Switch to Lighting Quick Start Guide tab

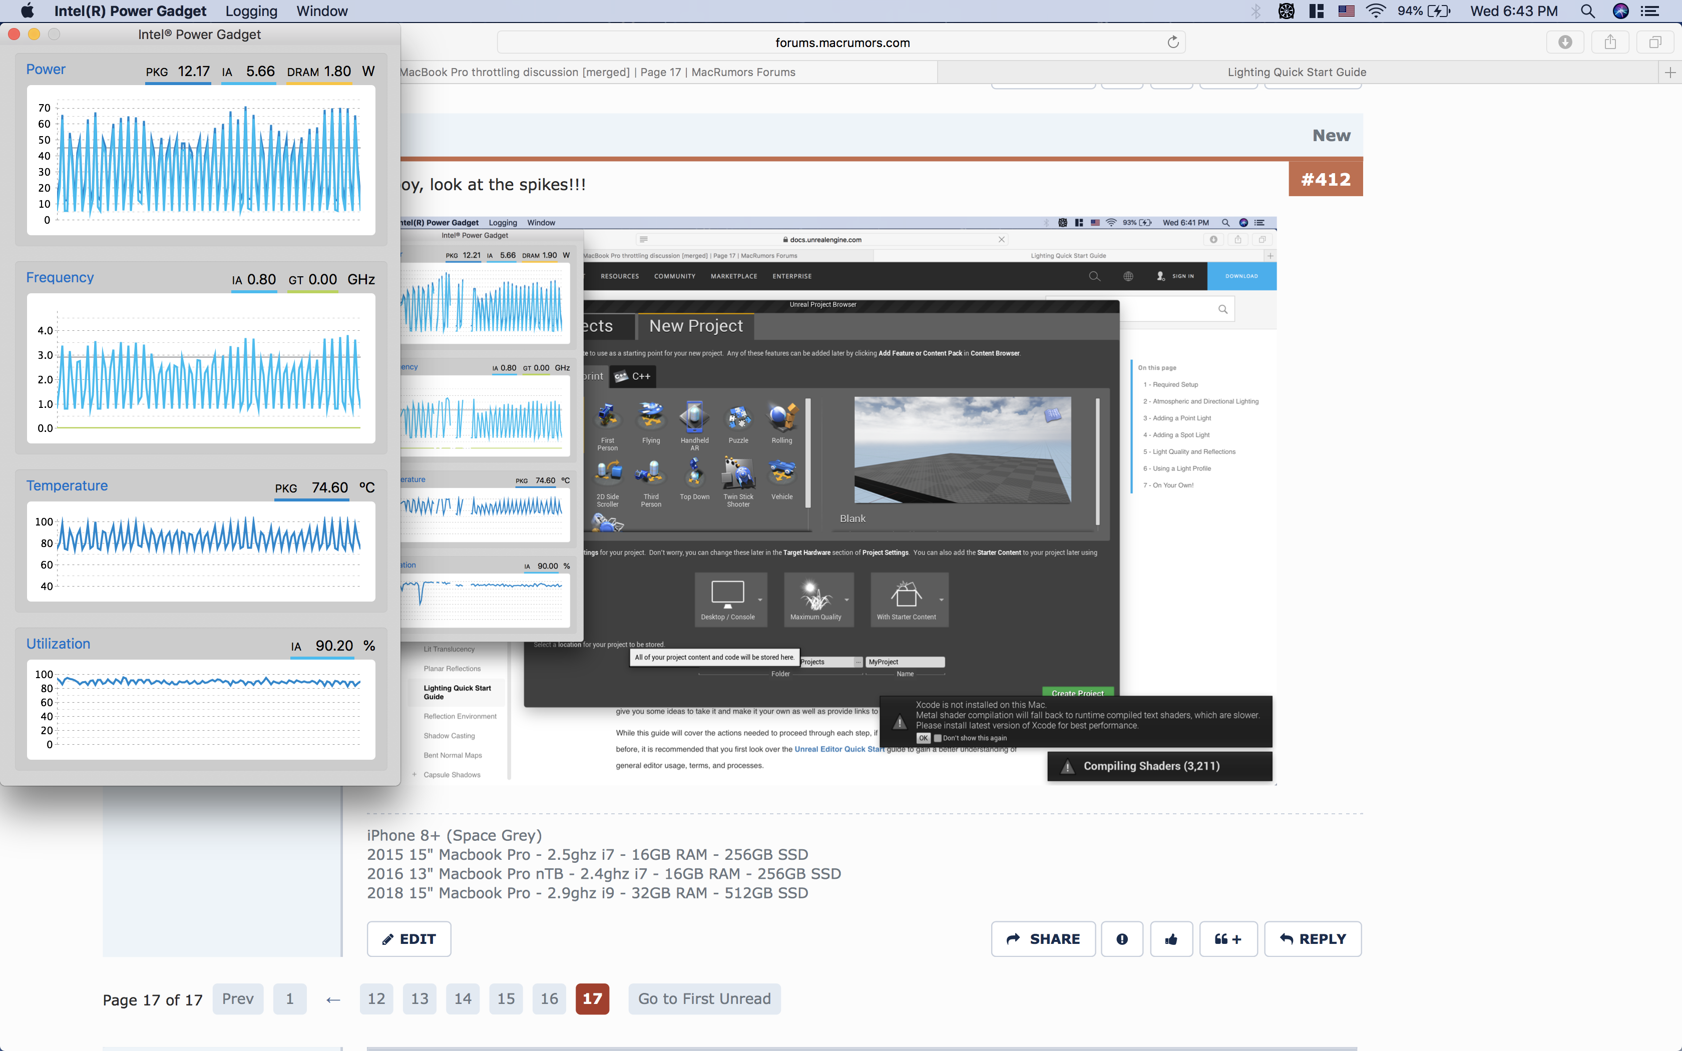(1296, 72)
